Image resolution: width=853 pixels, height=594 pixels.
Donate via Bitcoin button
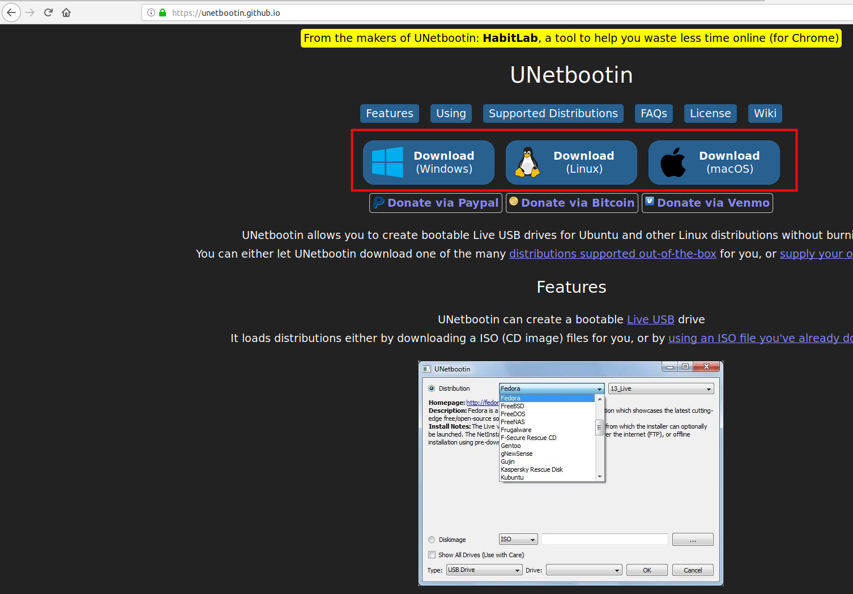pyautogui.click(x=571, y=203)
